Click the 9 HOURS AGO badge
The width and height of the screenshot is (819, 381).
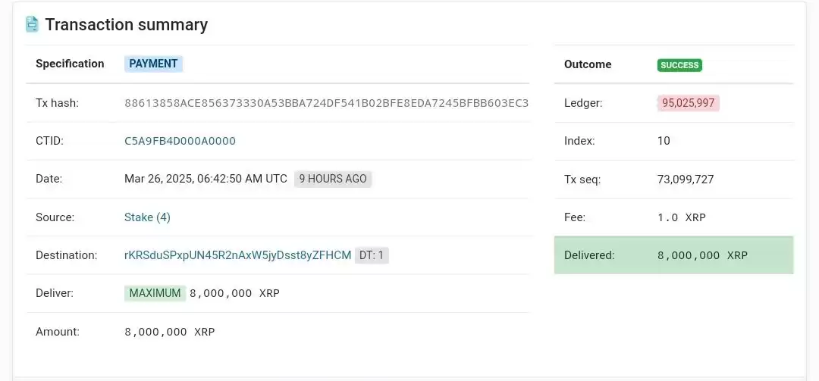pyautogui.click(x=333, y=179)
